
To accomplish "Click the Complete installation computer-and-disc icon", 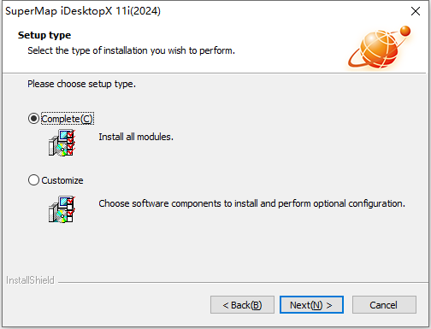I will [x=62, y=143].
